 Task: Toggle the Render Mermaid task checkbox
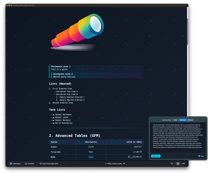pyautogui.click(x=53, y=121)
